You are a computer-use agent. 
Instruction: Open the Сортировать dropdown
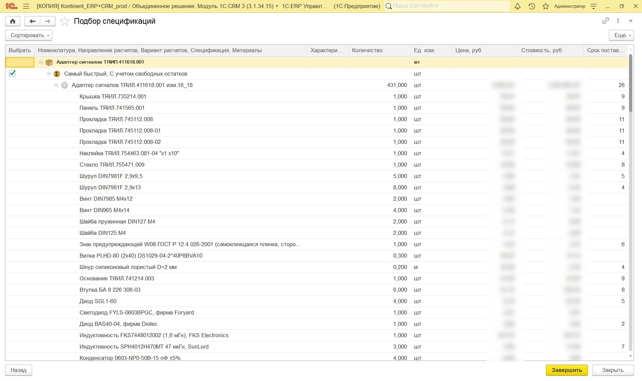coord(28,35)
